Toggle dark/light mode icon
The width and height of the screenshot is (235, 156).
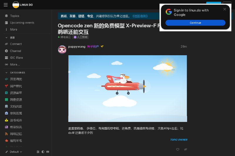(x=43, y=152)
